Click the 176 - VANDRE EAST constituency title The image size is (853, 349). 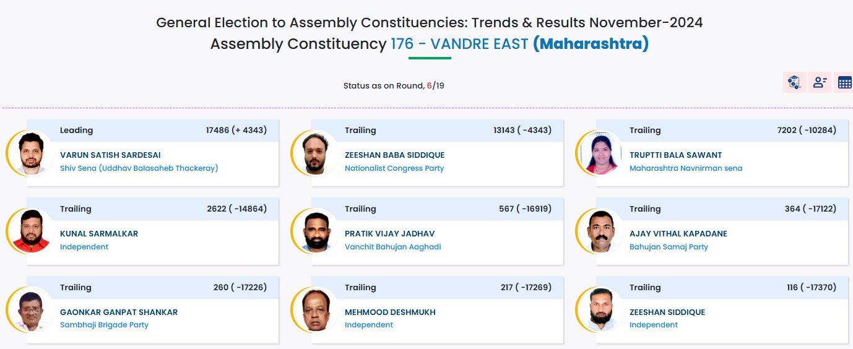click(459, 45)
